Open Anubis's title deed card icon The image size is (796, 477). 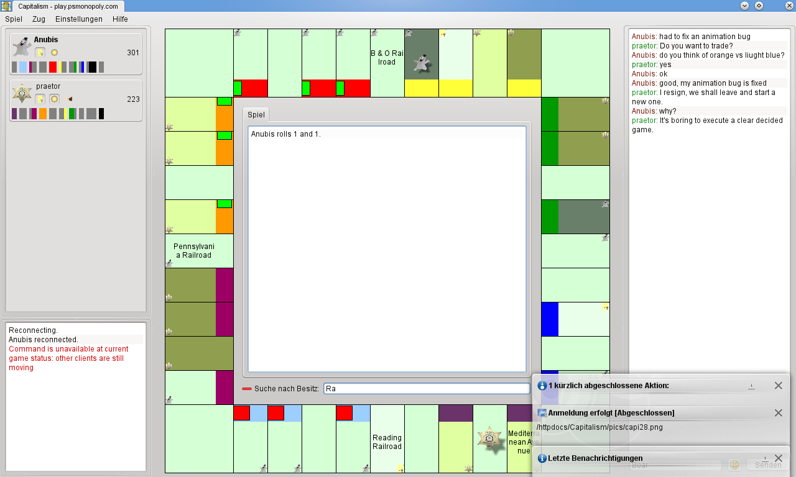coord(40,53)
